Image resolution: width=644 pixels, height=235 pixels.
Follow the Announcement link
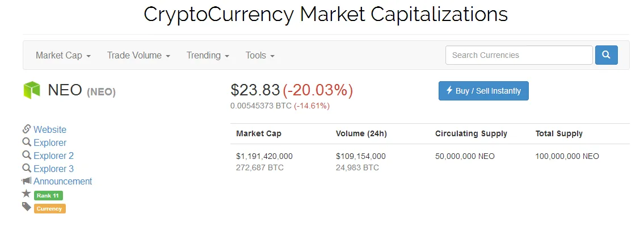coord(63,181)
